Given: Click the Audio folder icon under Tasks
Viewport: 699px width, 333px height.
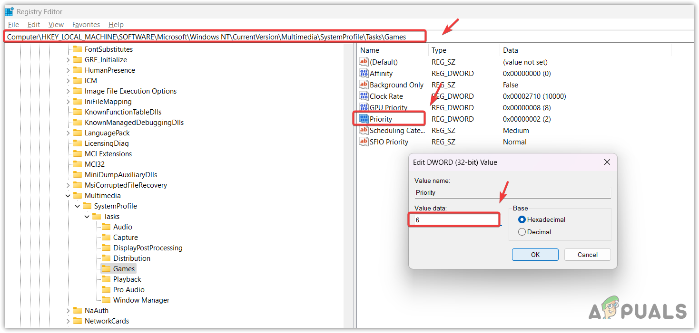Looking at the screenshot, I should click(x=106, y=227).
